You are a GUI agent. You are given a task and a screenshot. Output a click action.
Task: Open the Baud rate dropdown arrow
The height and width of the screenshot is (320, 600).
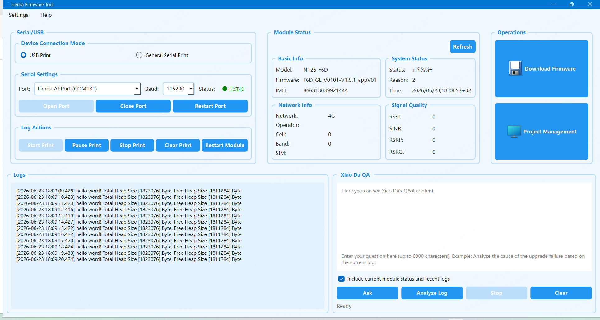[191, 89]
